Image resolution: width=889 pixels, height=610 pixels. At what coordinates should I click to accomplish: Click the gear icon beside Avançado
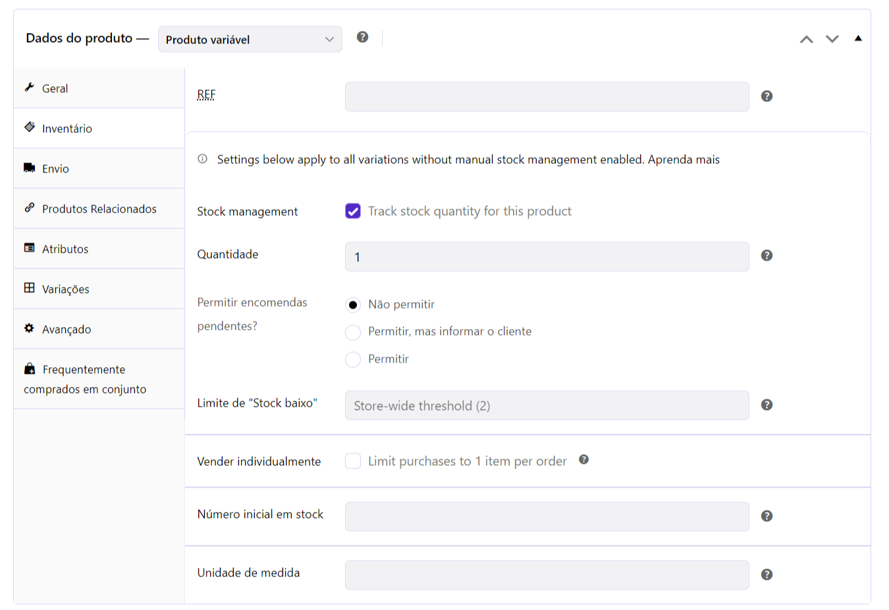(x=29, y=328)
